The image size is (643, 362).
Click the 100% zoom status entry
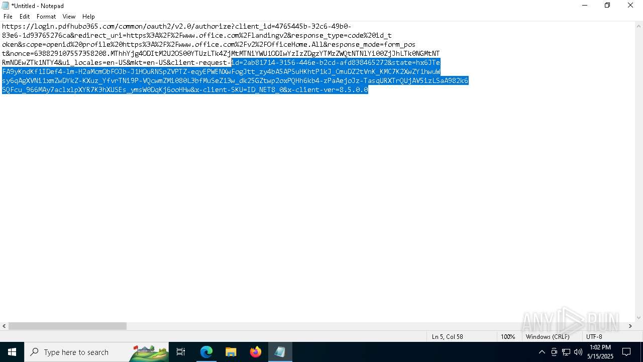508,336
